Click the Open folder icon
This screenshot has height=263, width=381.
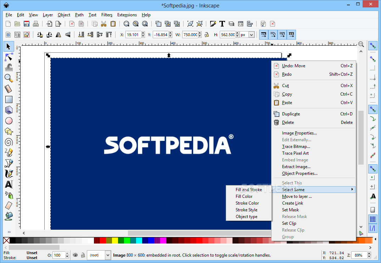click(x=17, y=24)
